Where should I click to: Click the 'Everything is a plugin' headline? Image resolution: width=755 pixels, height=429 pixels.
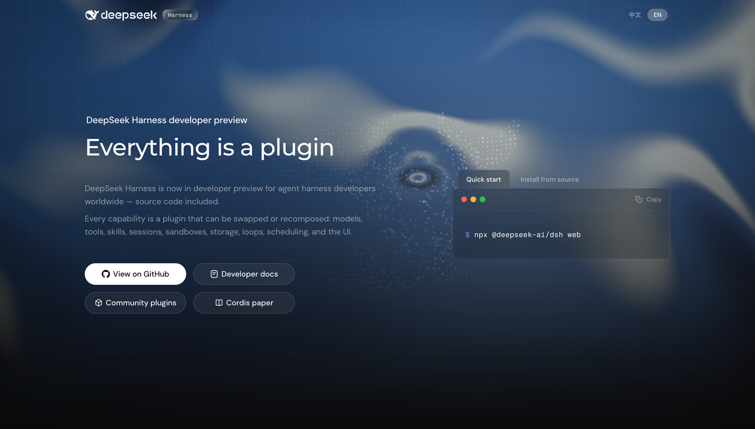[x=210, y=148]
